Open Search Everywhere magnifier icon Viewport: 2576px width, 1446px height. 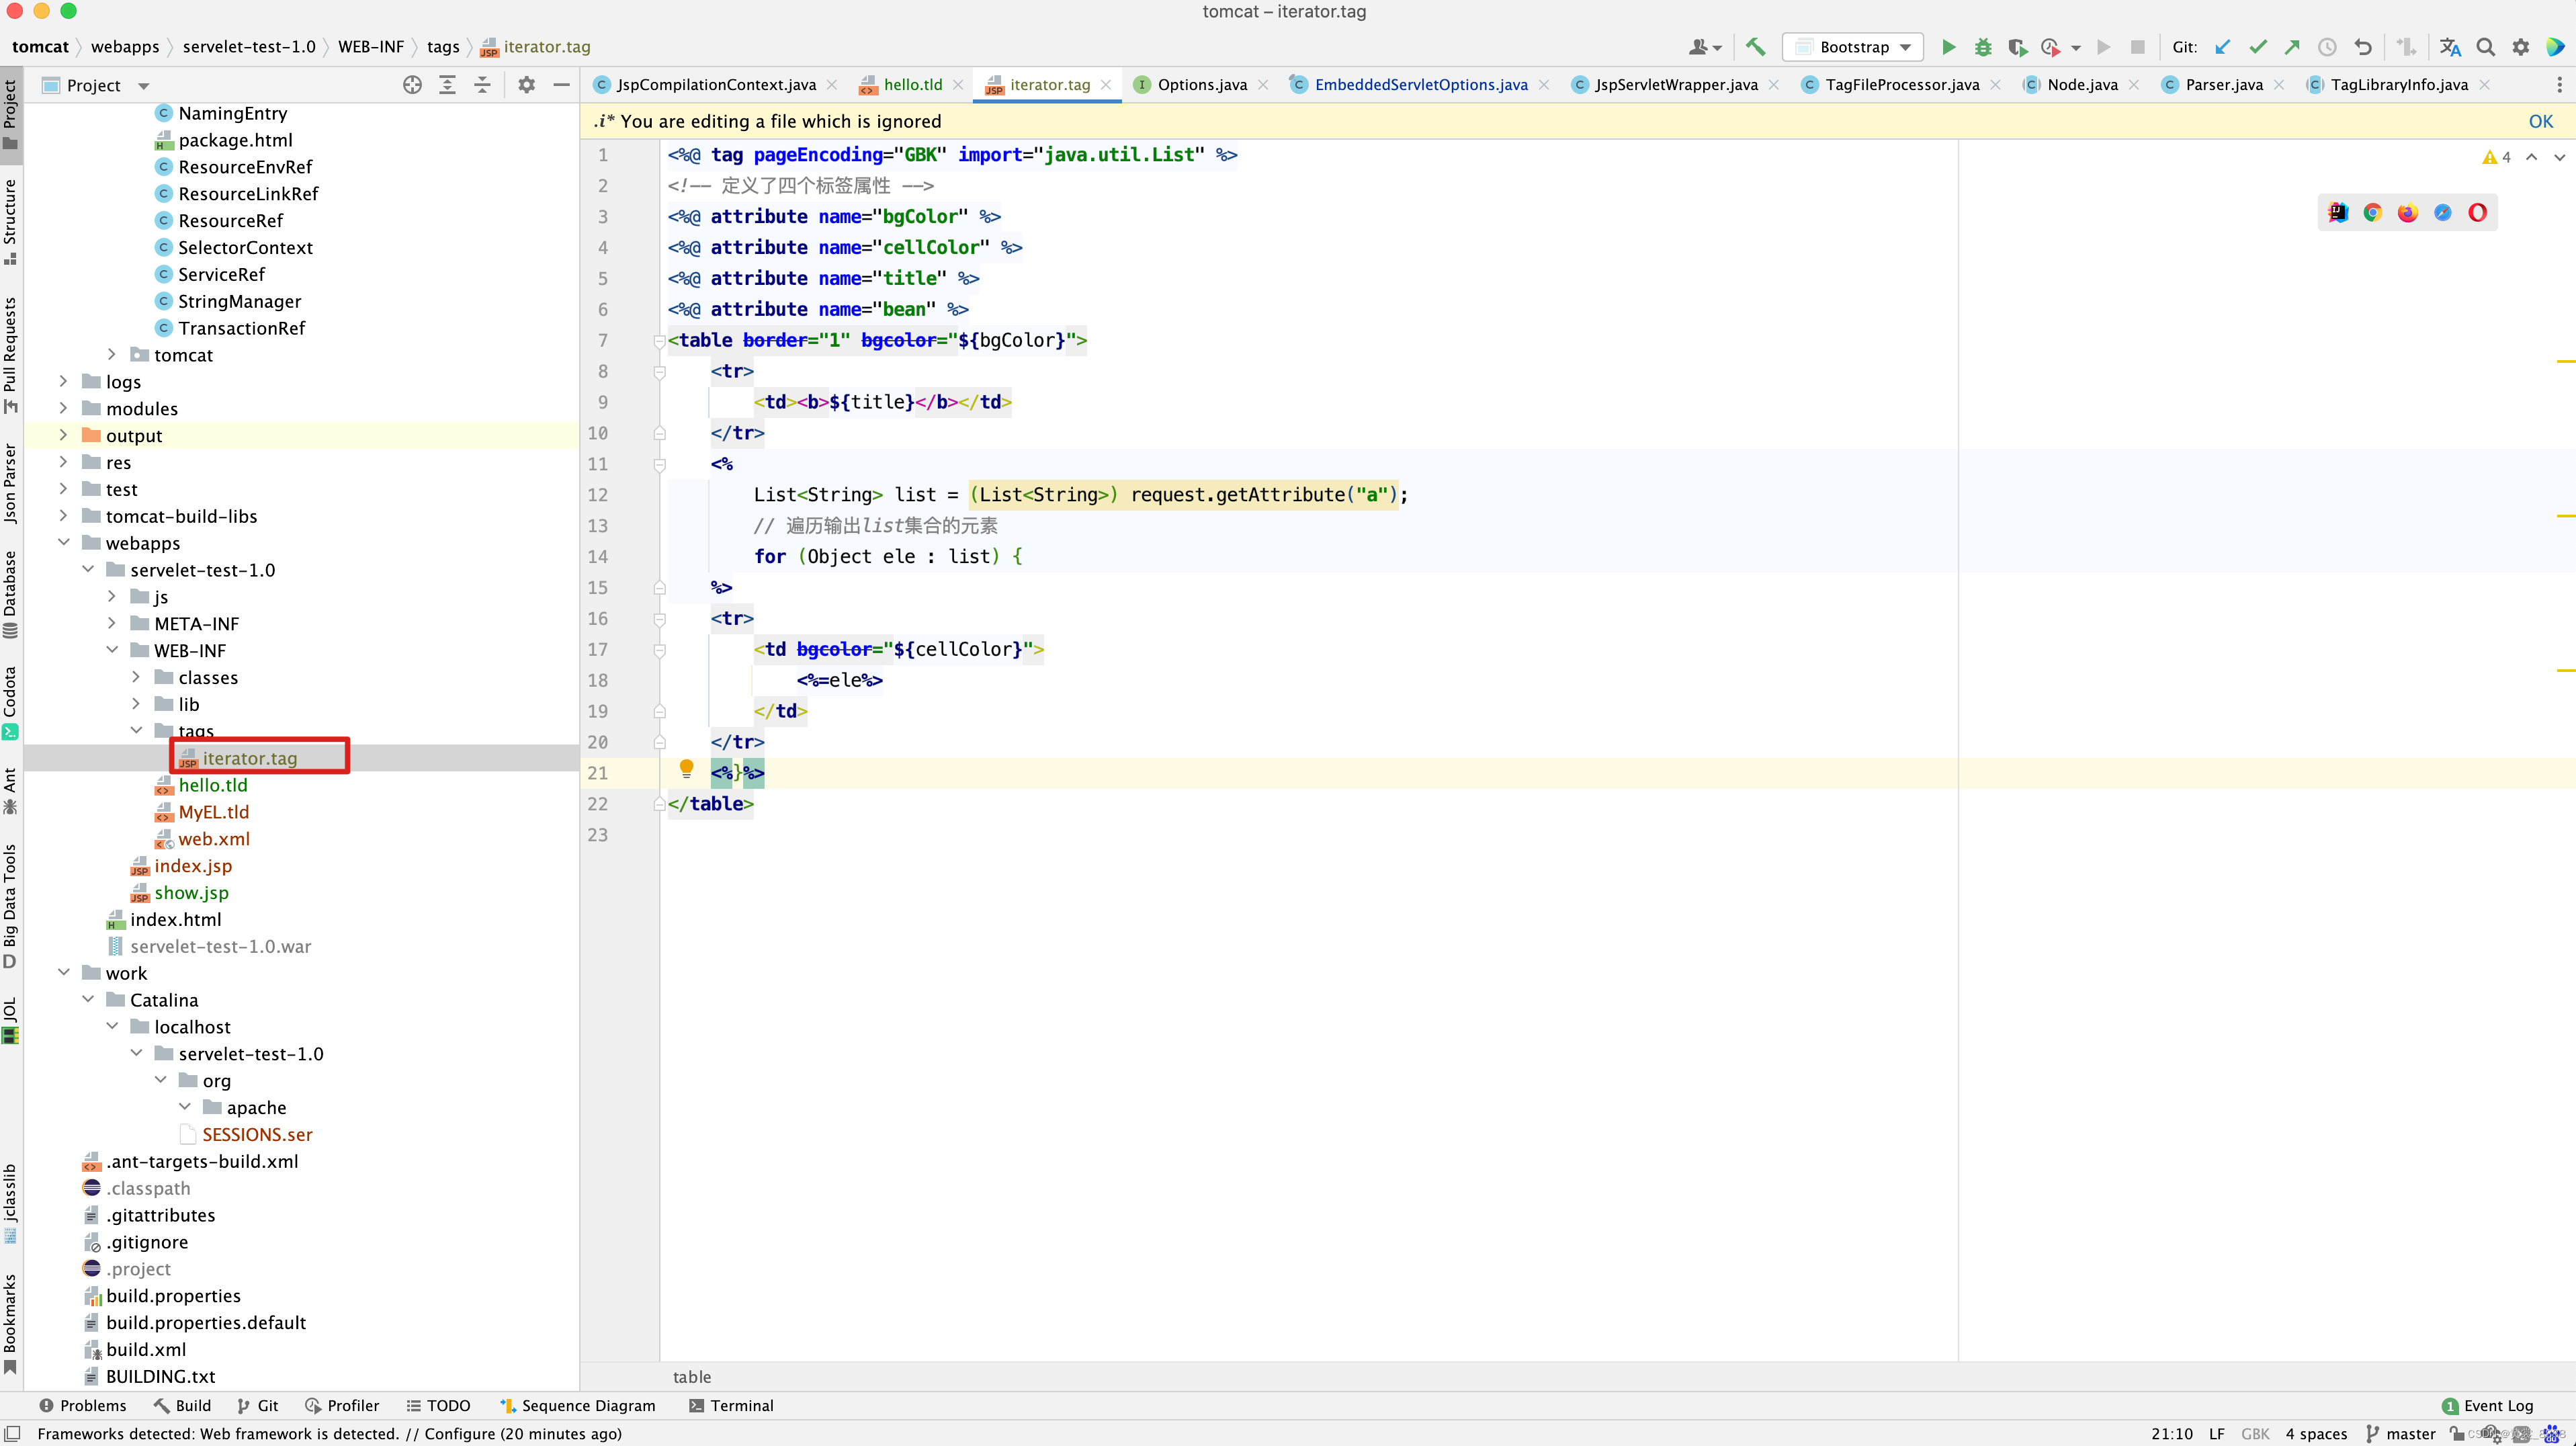[x=2485, y=47]
